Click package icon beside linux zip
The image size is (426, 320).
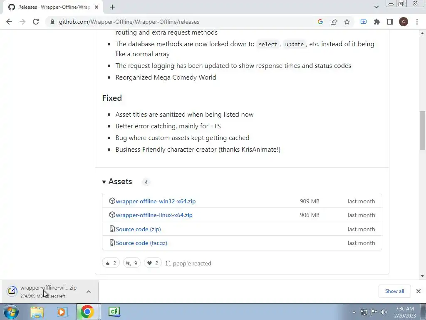coord(112,215)
